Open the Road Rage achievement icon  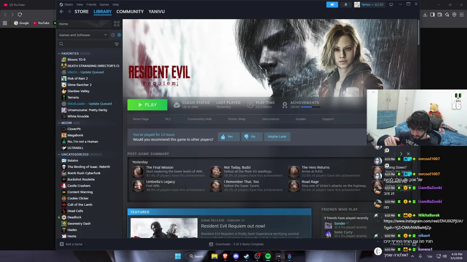pos(294,186)
